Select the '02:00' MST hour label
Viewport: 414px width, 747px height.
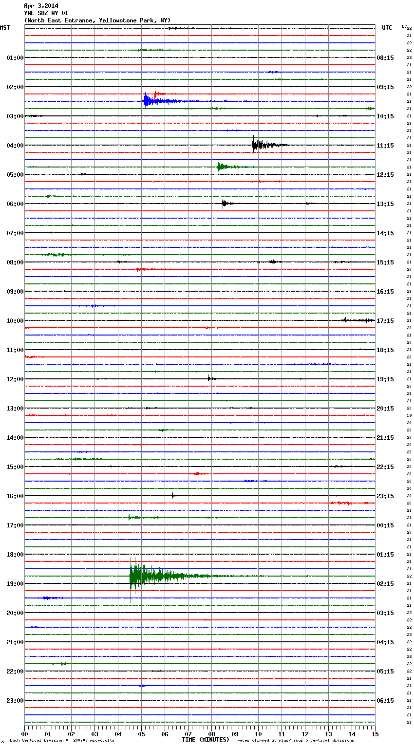click(15, 87)
